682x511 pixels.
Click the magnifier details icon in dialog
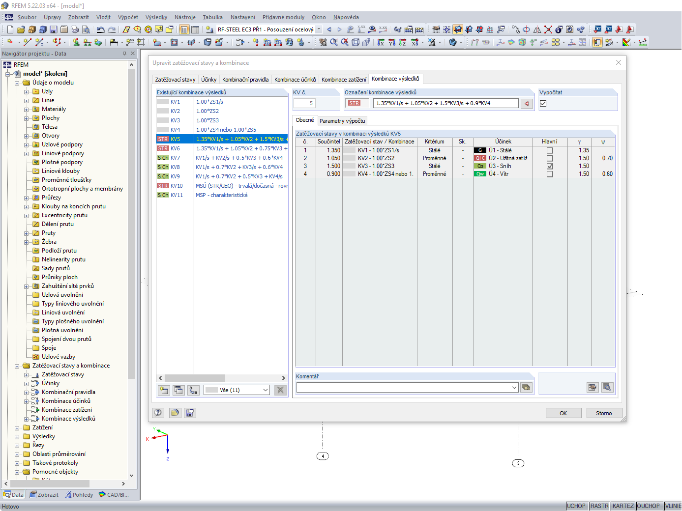pyautogui.click(x=607, y=387)
